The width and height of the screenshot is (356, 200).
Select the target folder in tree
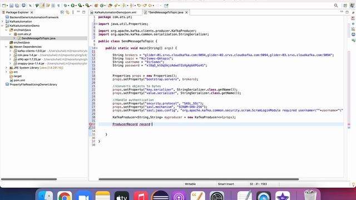point(17,76)
